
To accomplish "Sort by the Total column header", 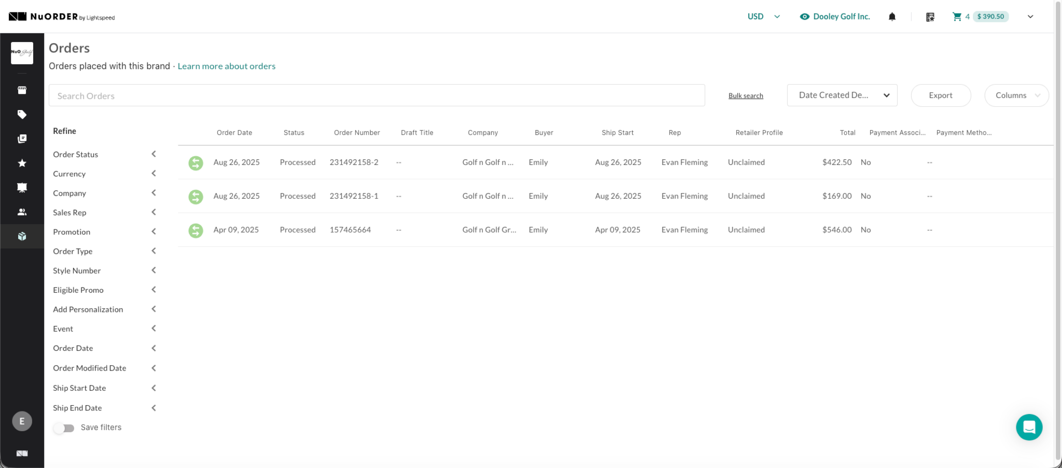I will click(x=847, y=133).
